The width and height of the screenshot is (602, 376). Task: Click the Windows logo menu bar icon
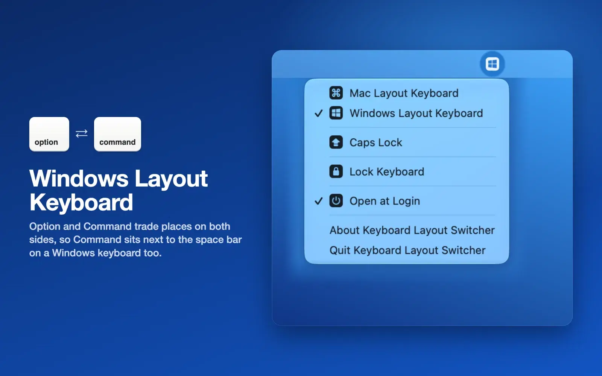pos(492,64)
